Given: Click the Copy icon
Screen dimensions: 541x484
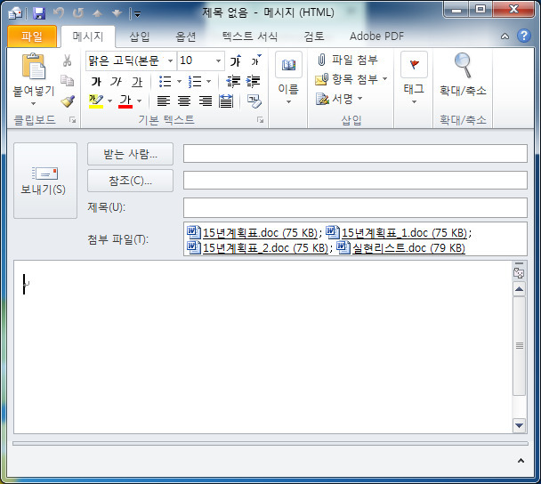Looking at the screenshot, I should point(67,80).
